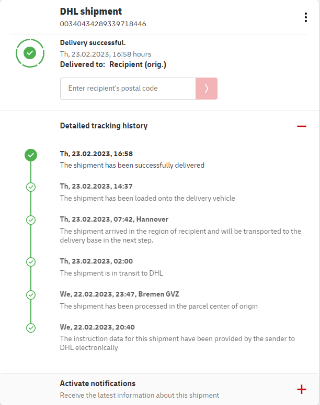Viewport: 320px width, 405px height.
Task: Submit postal code with the arrow button
Action: [207, 89]
